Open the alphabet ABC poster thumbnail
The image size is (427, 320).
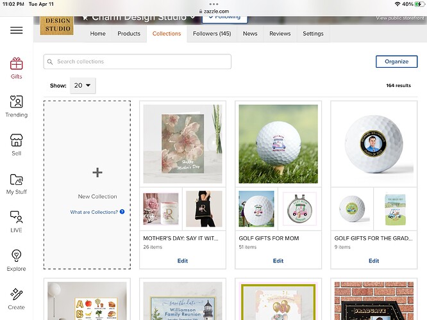coord(87,301)
